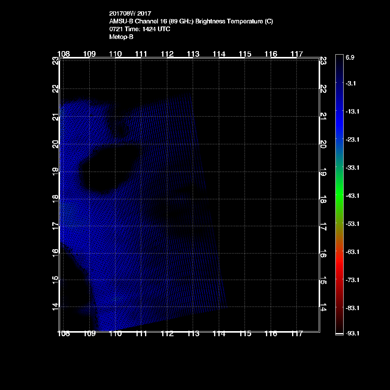Click the dark circular void in blue swath
This screenshot has height=390, width=390.
[x=105, y=172]
